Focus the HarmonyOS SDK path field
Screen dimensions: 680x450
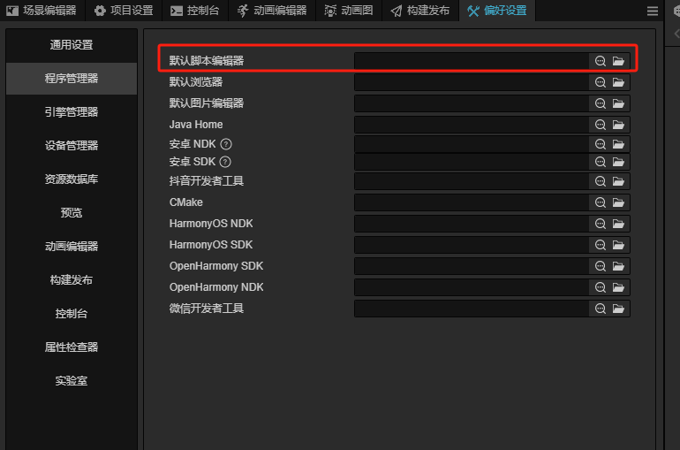[472, 245]
